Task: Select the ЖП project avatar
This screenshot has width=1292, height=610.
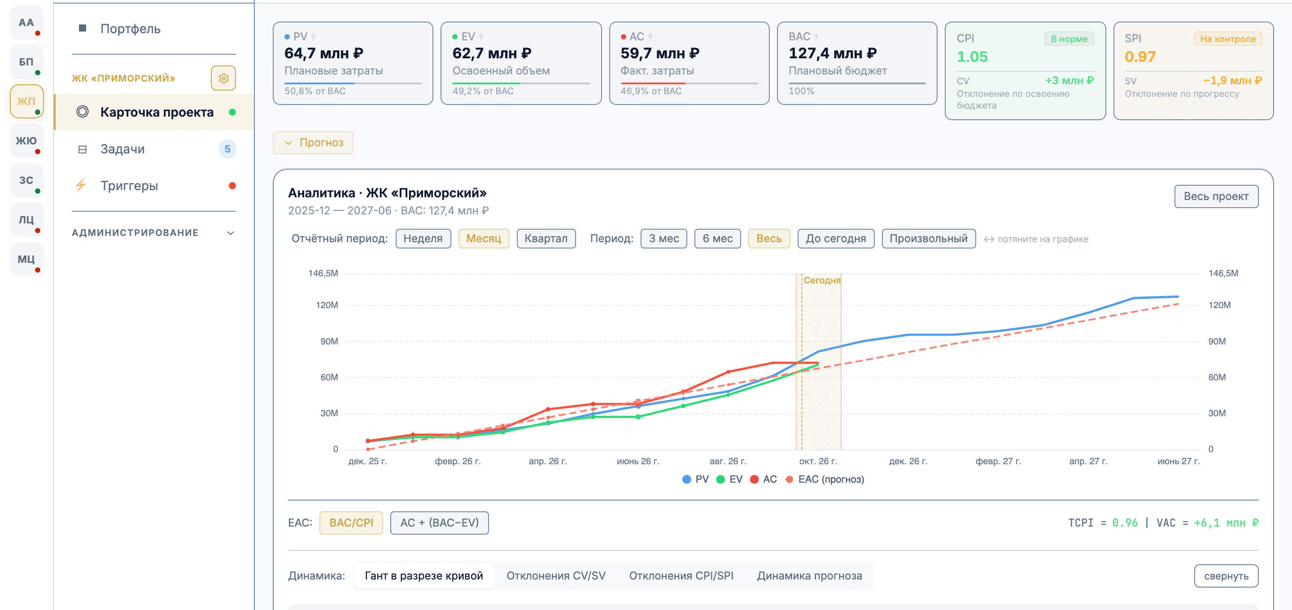Action: [26, 101]
